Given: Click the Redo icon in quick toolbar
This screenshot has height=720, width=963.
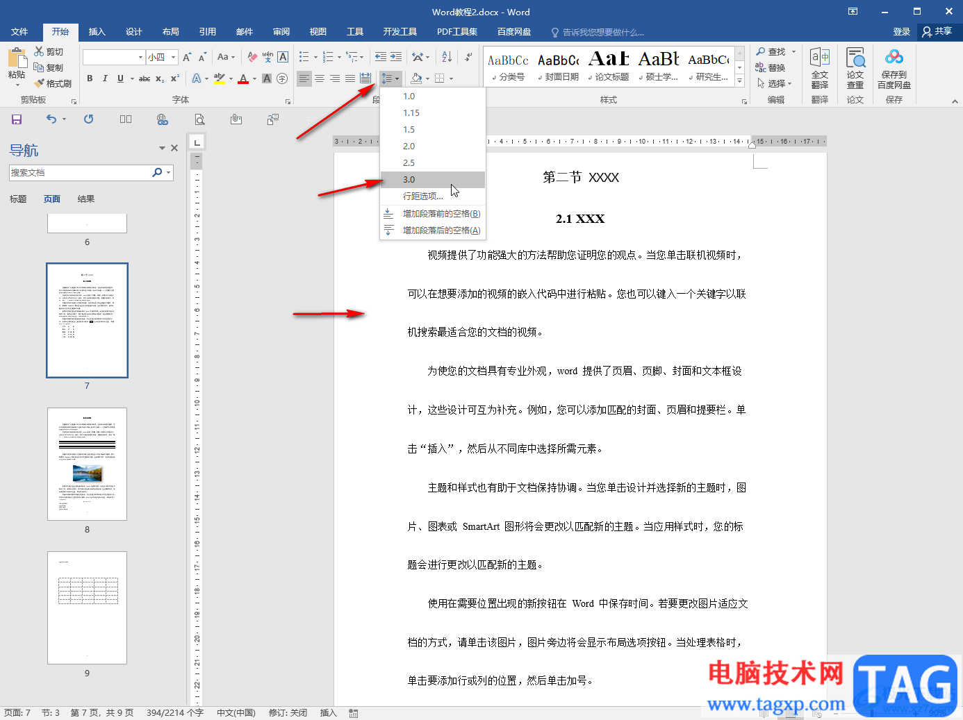Looking at the screenshot, I should (88, 119).
